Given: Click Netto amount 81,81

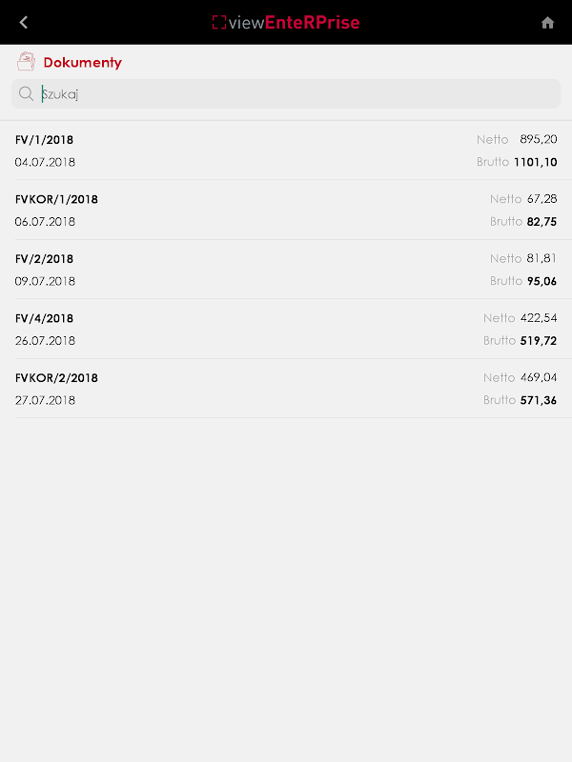Looking at the screenshot, I should click(x=541, y=259).
